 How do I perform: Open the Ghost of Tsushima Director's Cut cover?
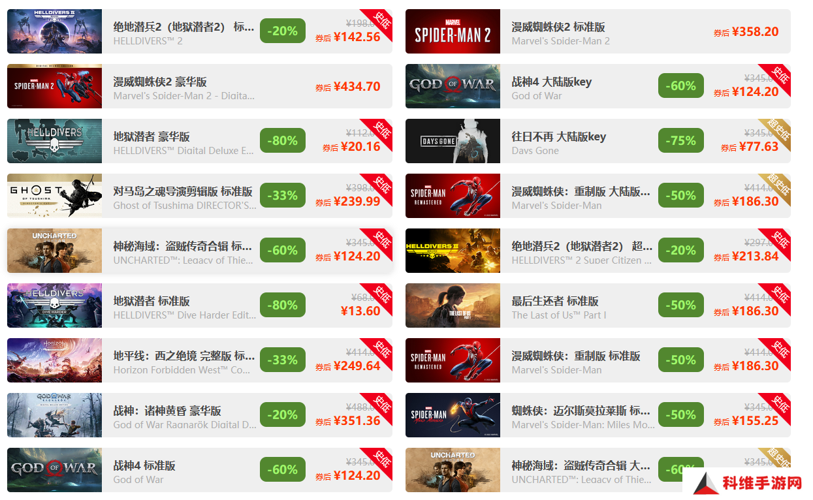[x=55, y=196]
